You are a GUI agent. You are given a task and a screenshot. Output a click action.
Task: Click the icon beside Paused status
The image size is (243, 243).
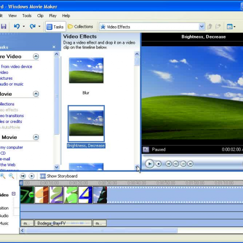146,149
